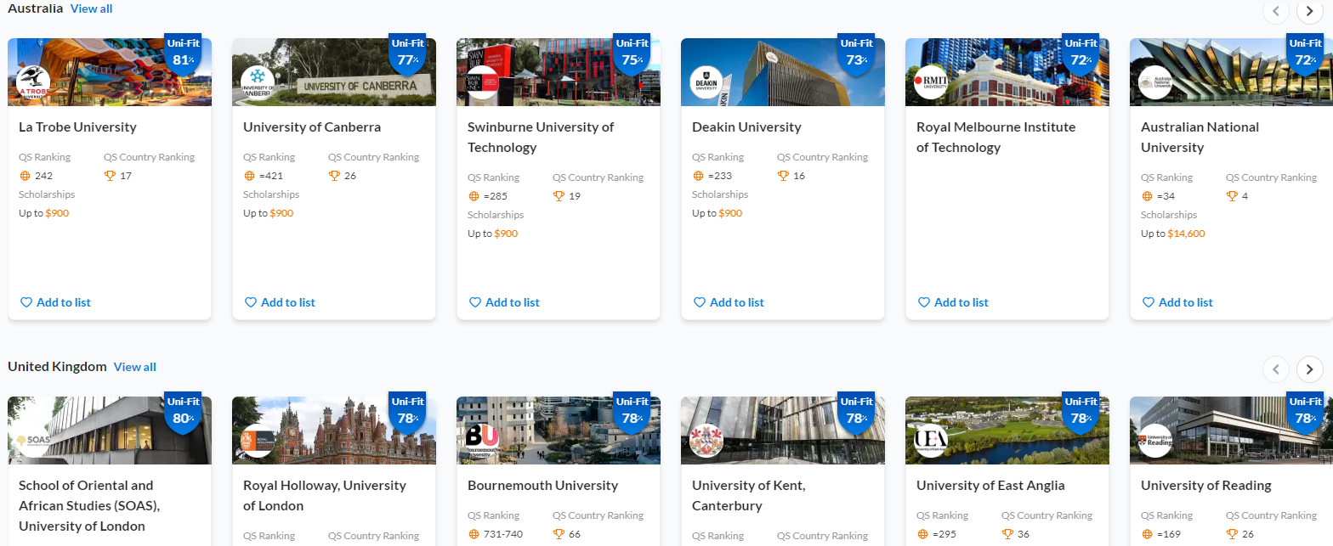Toggle Add to list for Australian National University

(x=1177, y=302)
